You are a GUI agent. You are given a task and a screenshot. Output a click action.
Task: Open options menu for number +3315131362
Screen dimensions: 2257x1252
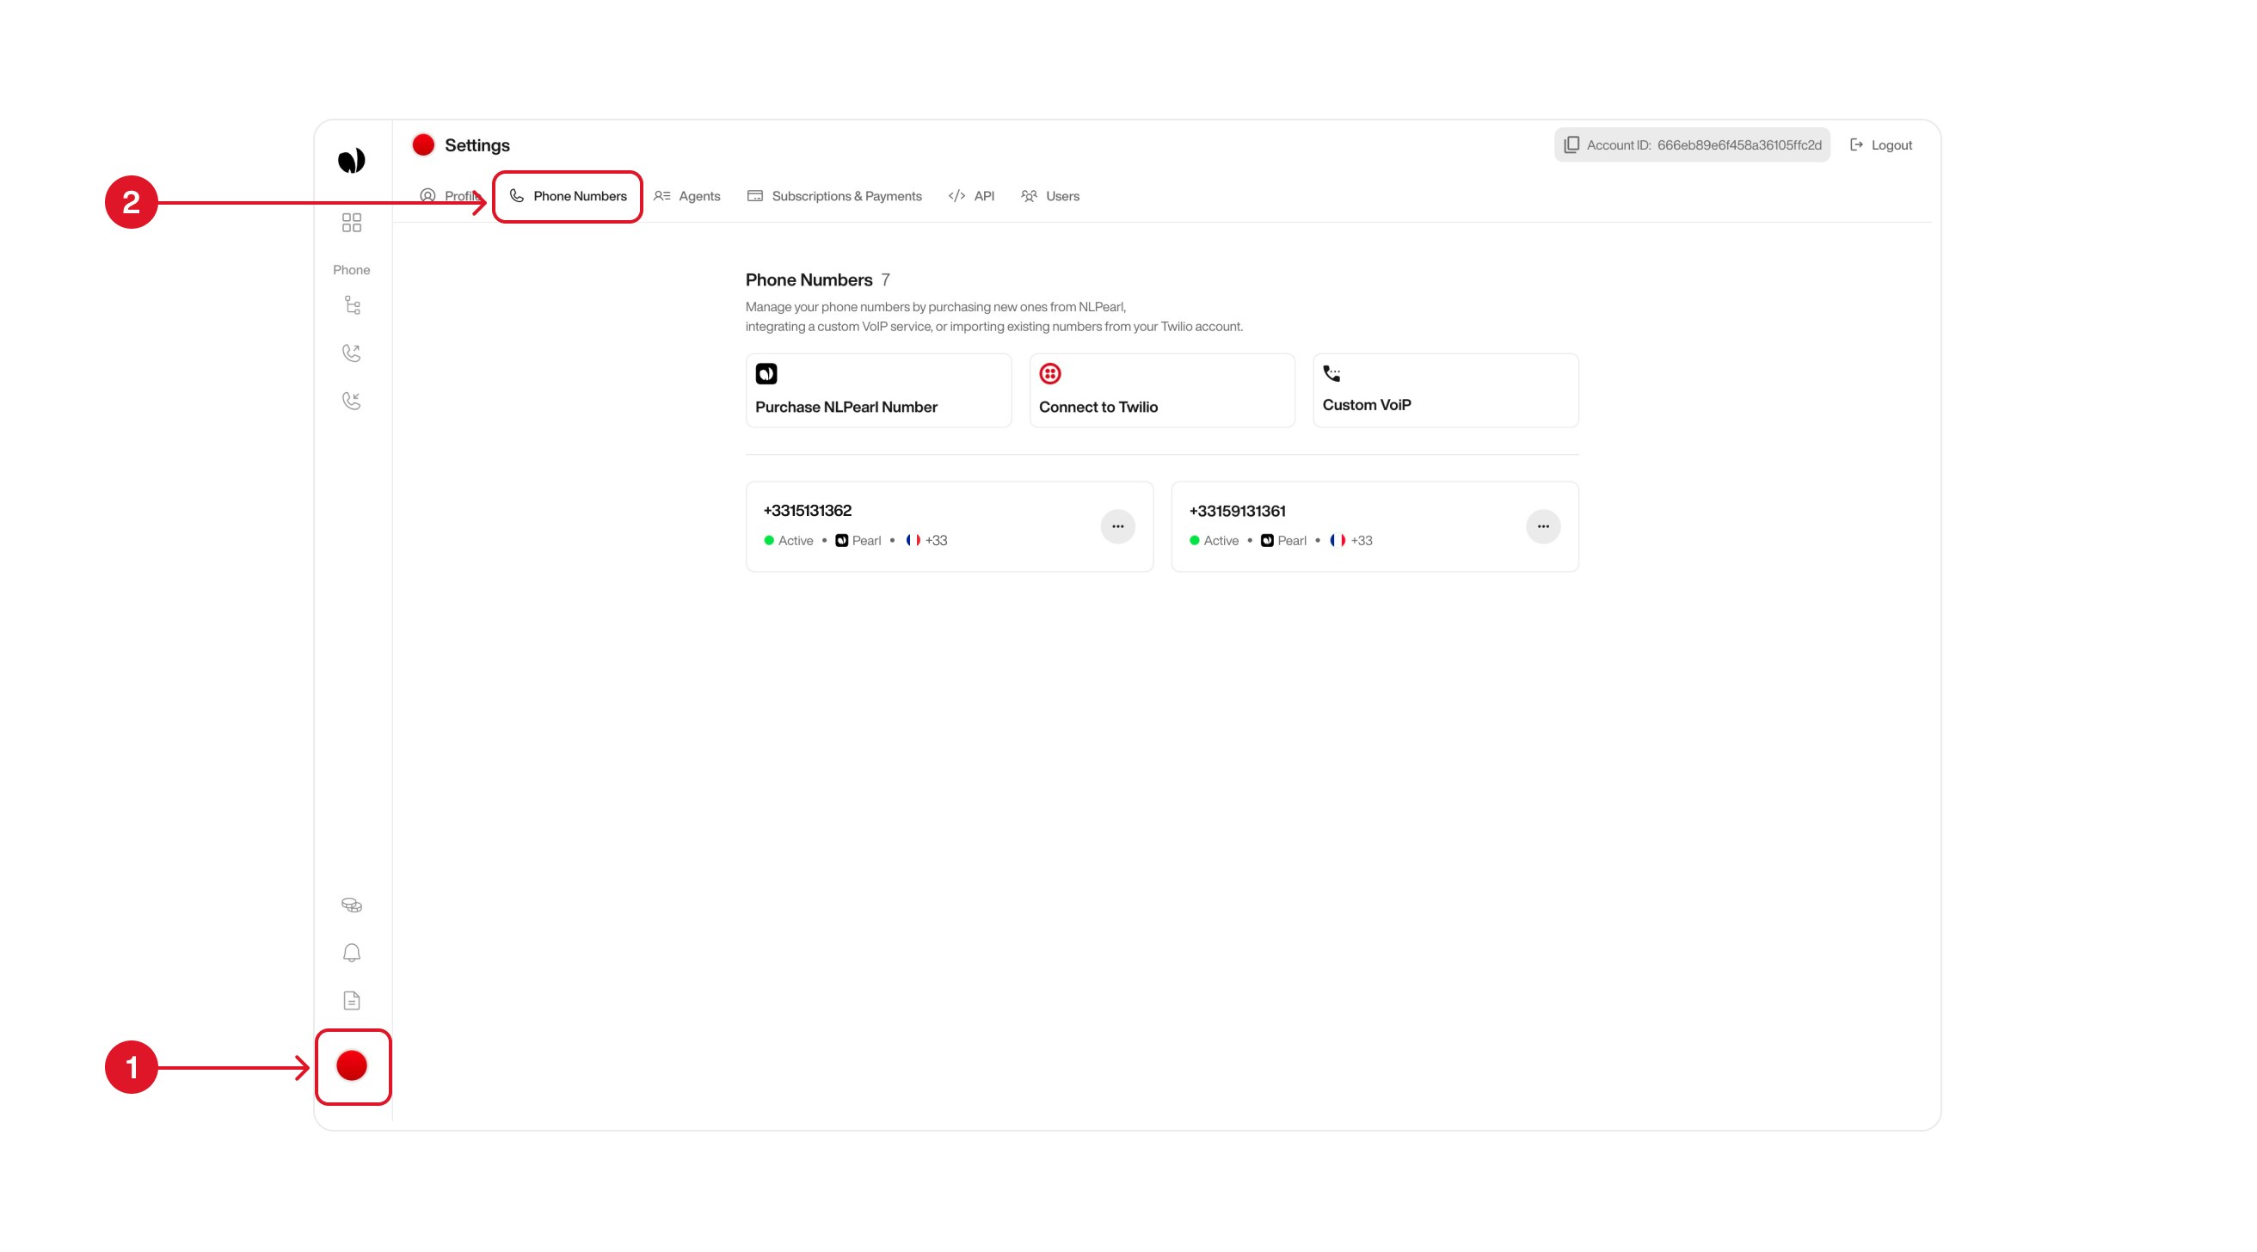coord(1118,525)
